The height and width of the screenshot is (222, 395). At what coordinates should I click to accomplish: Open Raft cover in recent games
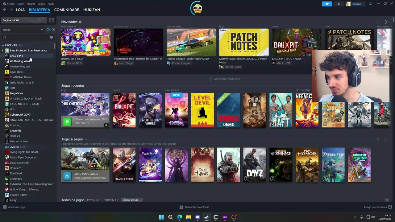281,110
